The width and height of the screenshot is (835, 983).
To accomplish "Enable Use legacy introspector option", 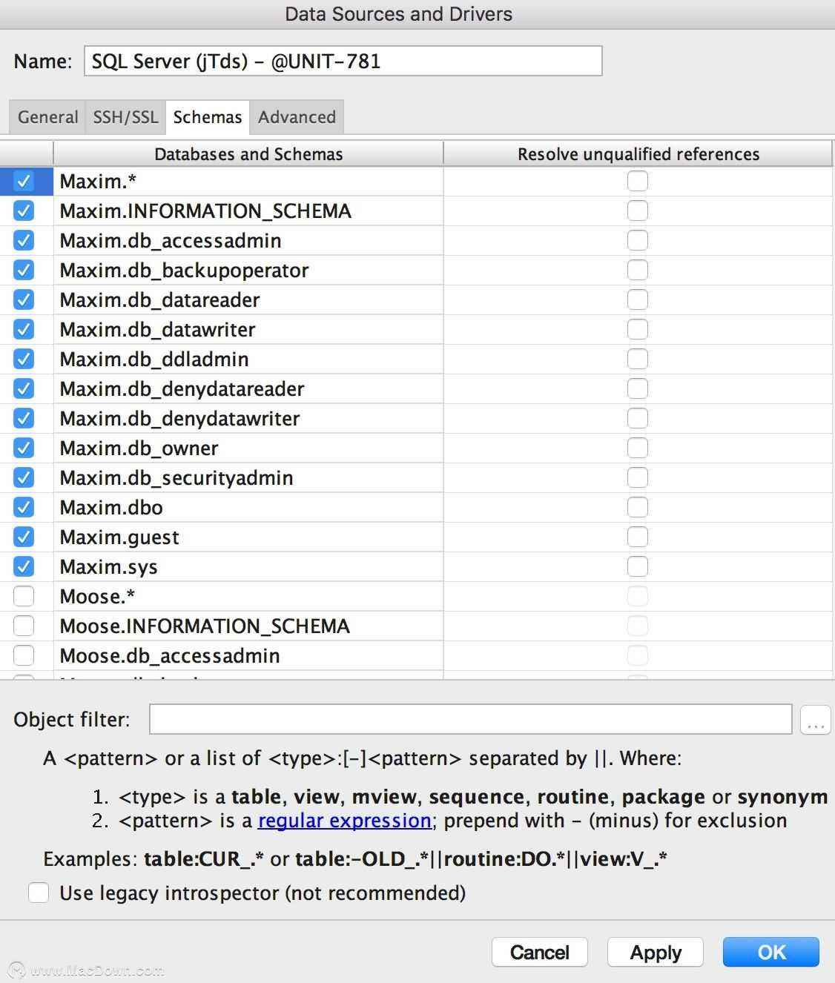I will point(39,893).
